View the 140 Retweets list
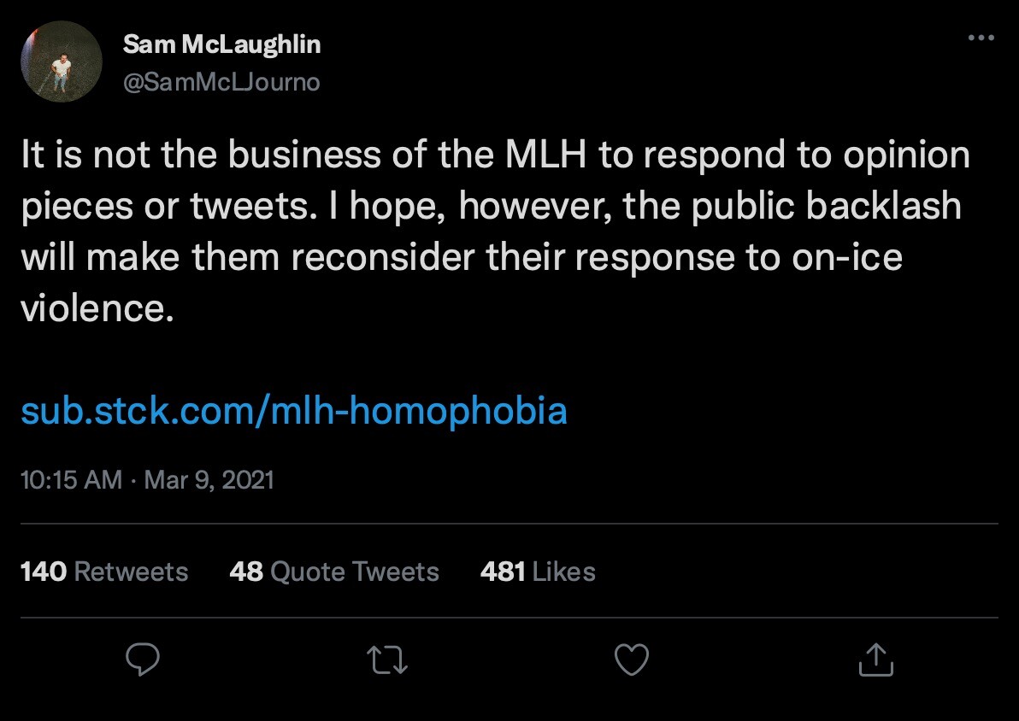The height and width of the screenshot is (721, 1019). (103, 571)
